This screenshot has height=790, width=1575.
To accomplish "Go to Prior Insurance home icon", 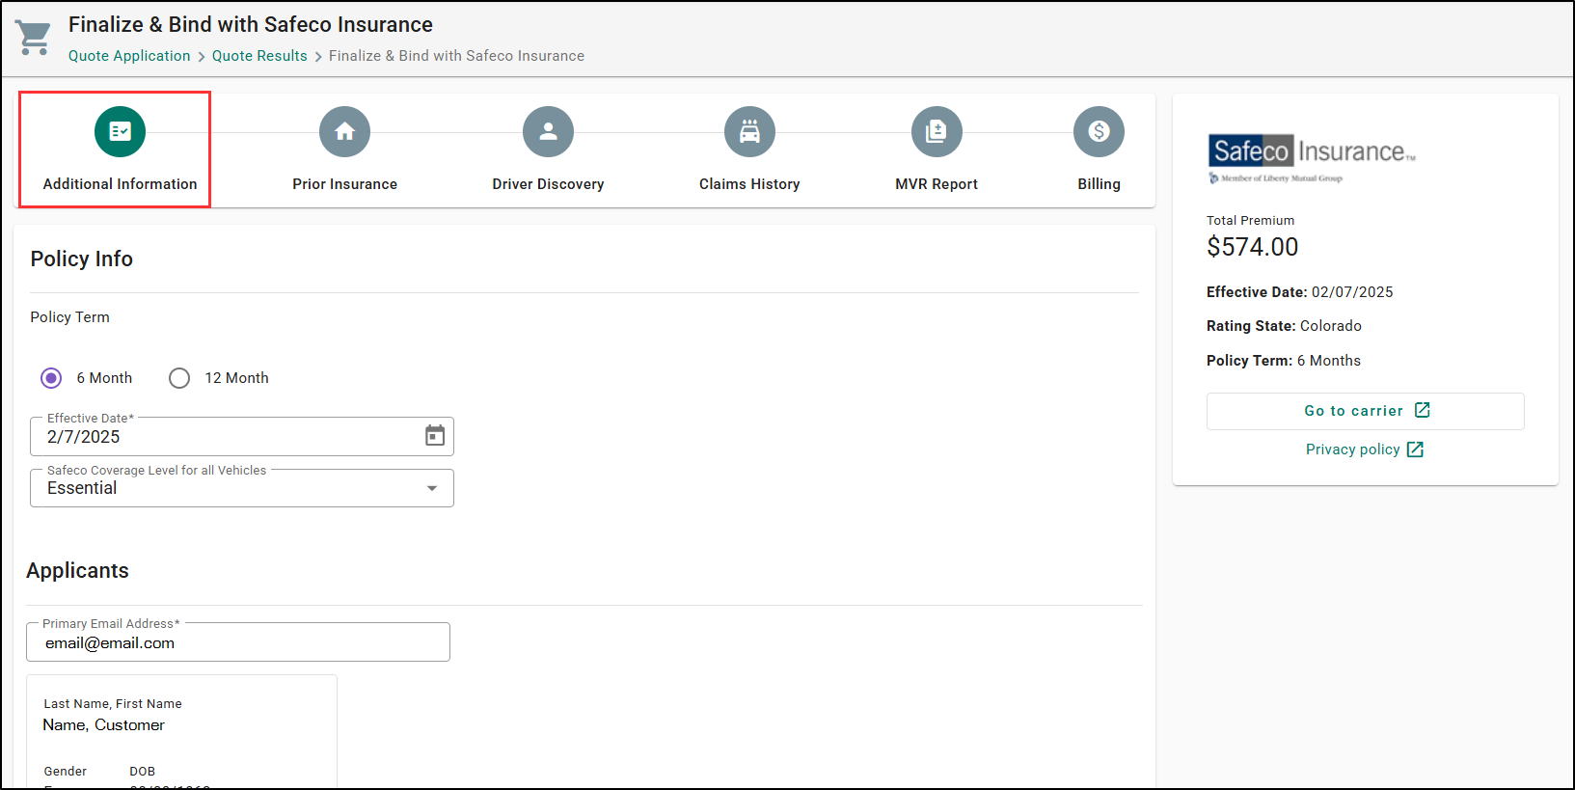I will point(344,131).
